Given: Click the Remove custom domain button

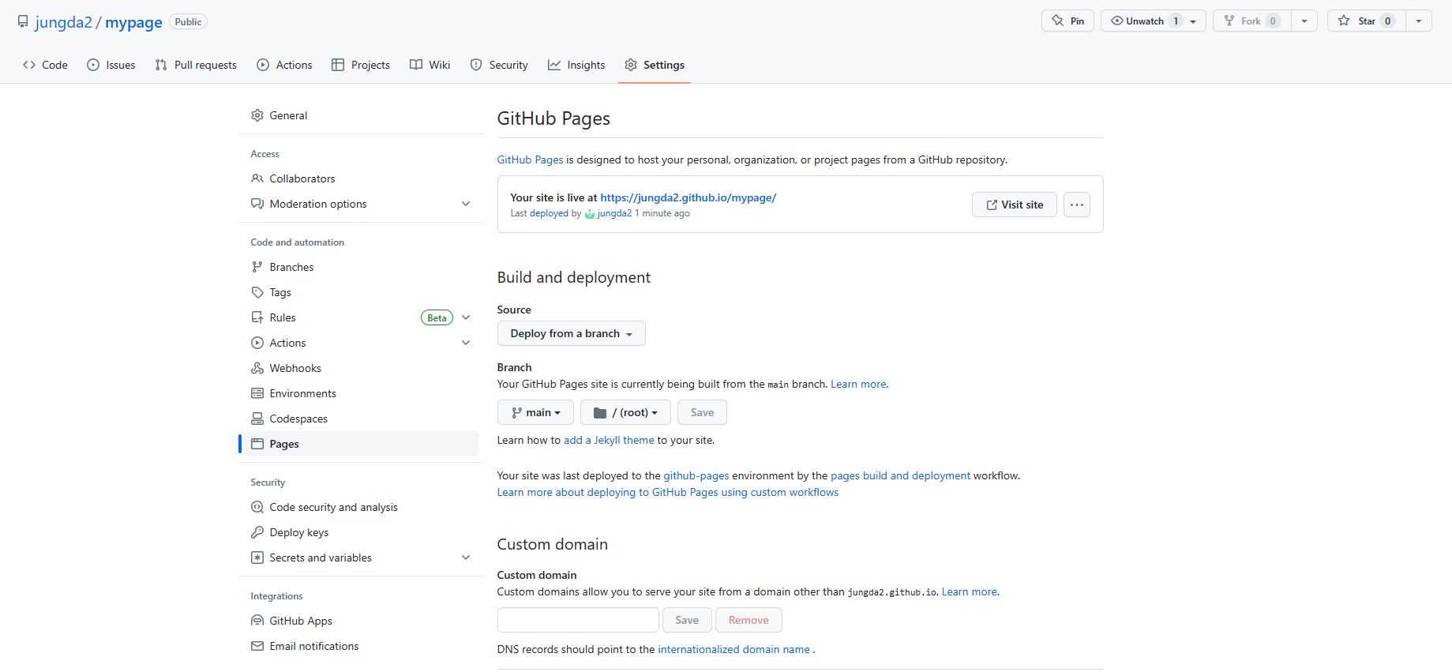Looking at the screenshot, I should [749, 620].
